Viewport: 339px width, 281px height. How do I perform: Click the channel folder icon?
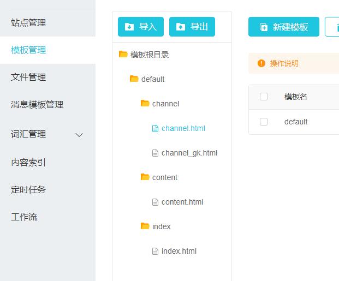(x=145, y=103)
